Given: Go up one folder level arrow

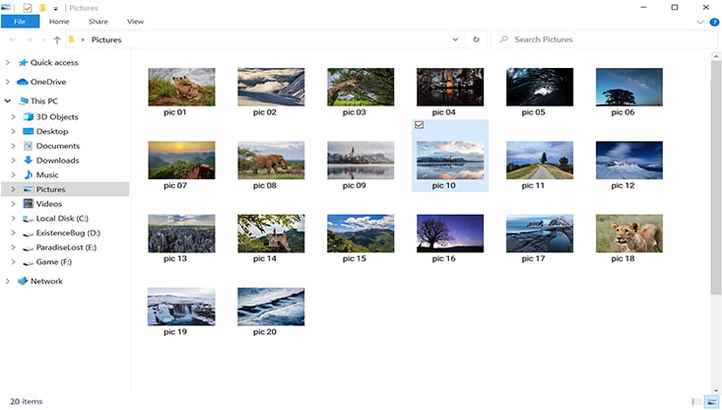Looking at the screenshot, I should [x=57, y=39].
